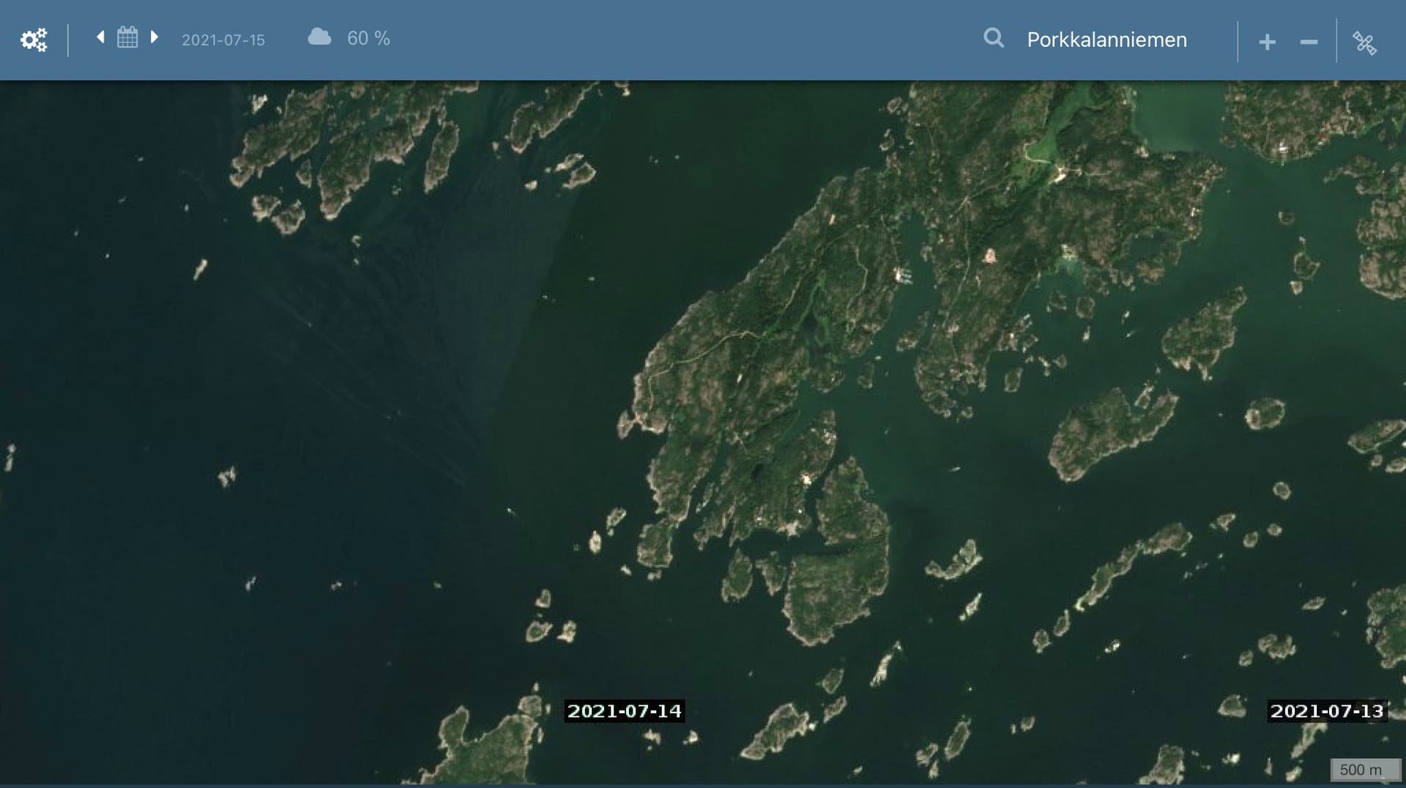This screenshot has height=788, width=1406.
Task: Click the search magnifier icon
Action: click(x=993, y=38)
